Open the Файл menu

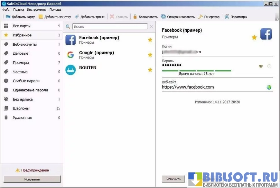pos(6,10)
